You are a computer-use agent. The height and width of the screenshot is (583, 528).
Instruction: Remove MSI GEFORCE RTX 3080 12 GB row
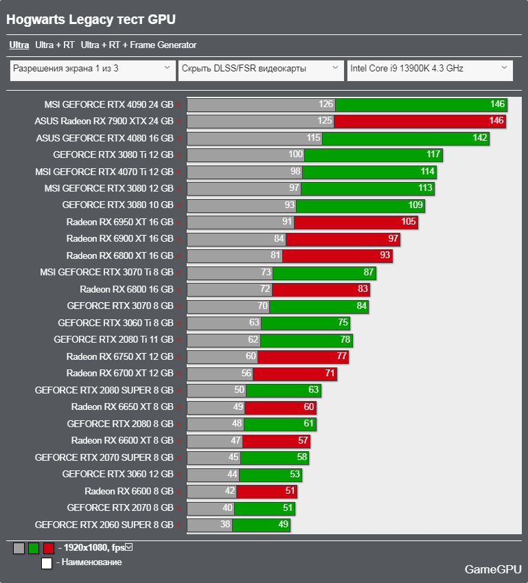pos(179,189)
